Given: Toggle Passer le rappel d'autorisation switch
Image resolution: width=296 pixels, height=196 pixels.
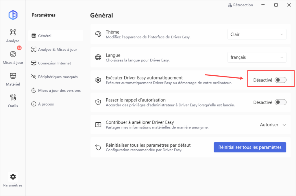Looking at the screenshot, I should point(280,102).
